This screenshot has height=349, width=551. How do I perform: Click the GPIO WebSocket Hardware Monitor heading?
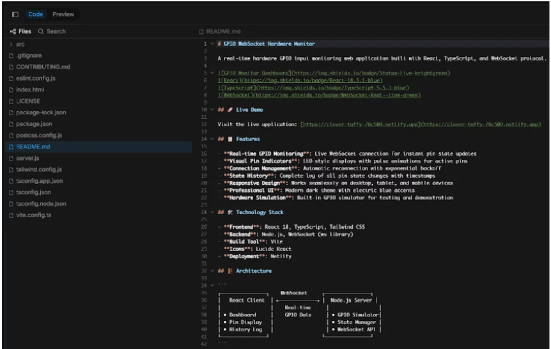point(269,44)
